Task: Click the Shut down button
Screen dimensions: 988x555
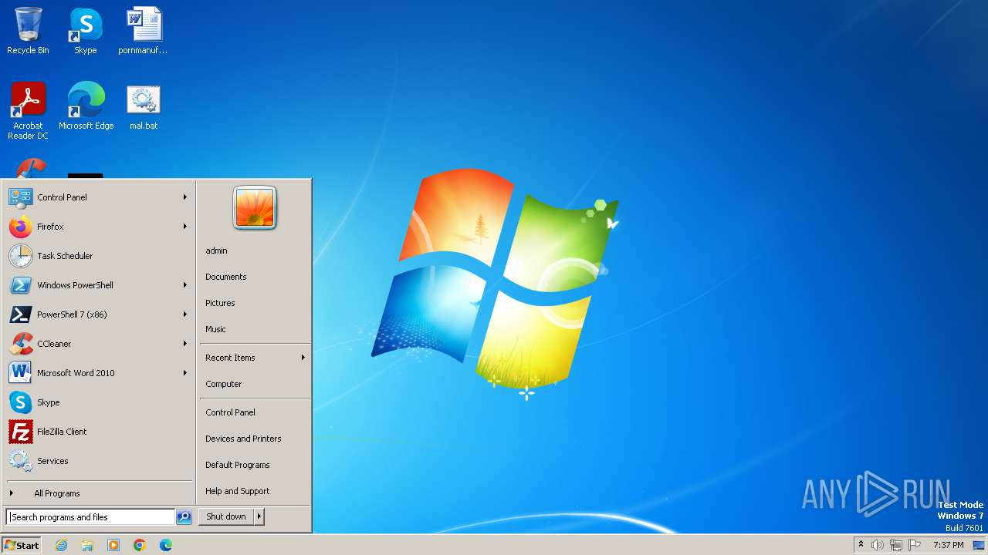Action: point(226,517)
